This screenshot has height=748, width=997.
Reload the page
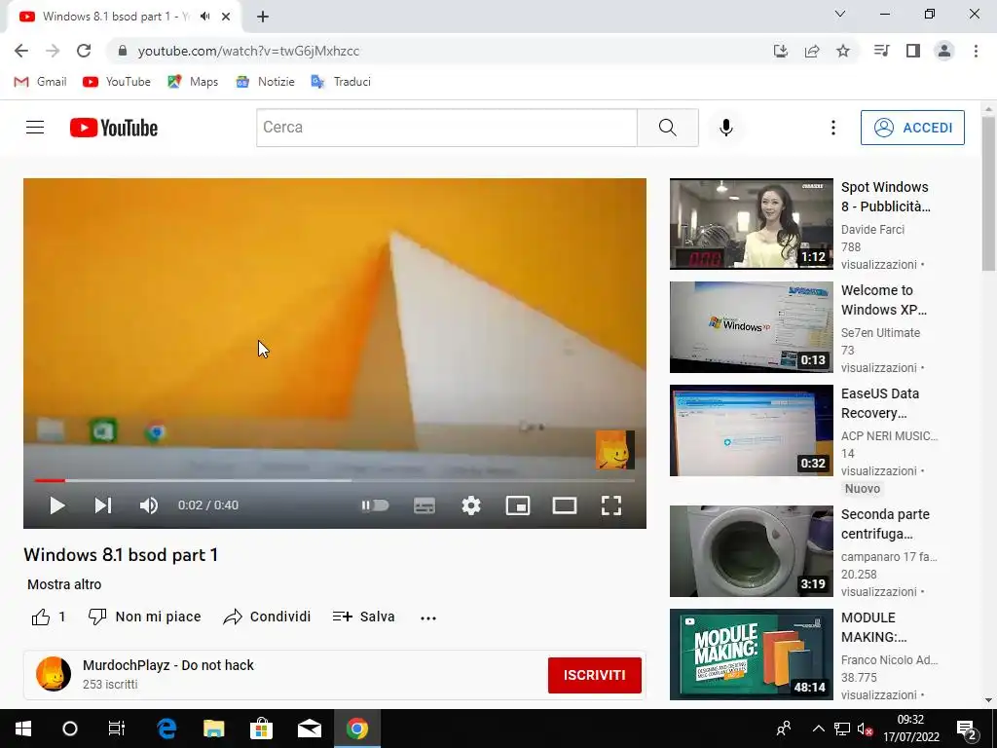[84, 51]
